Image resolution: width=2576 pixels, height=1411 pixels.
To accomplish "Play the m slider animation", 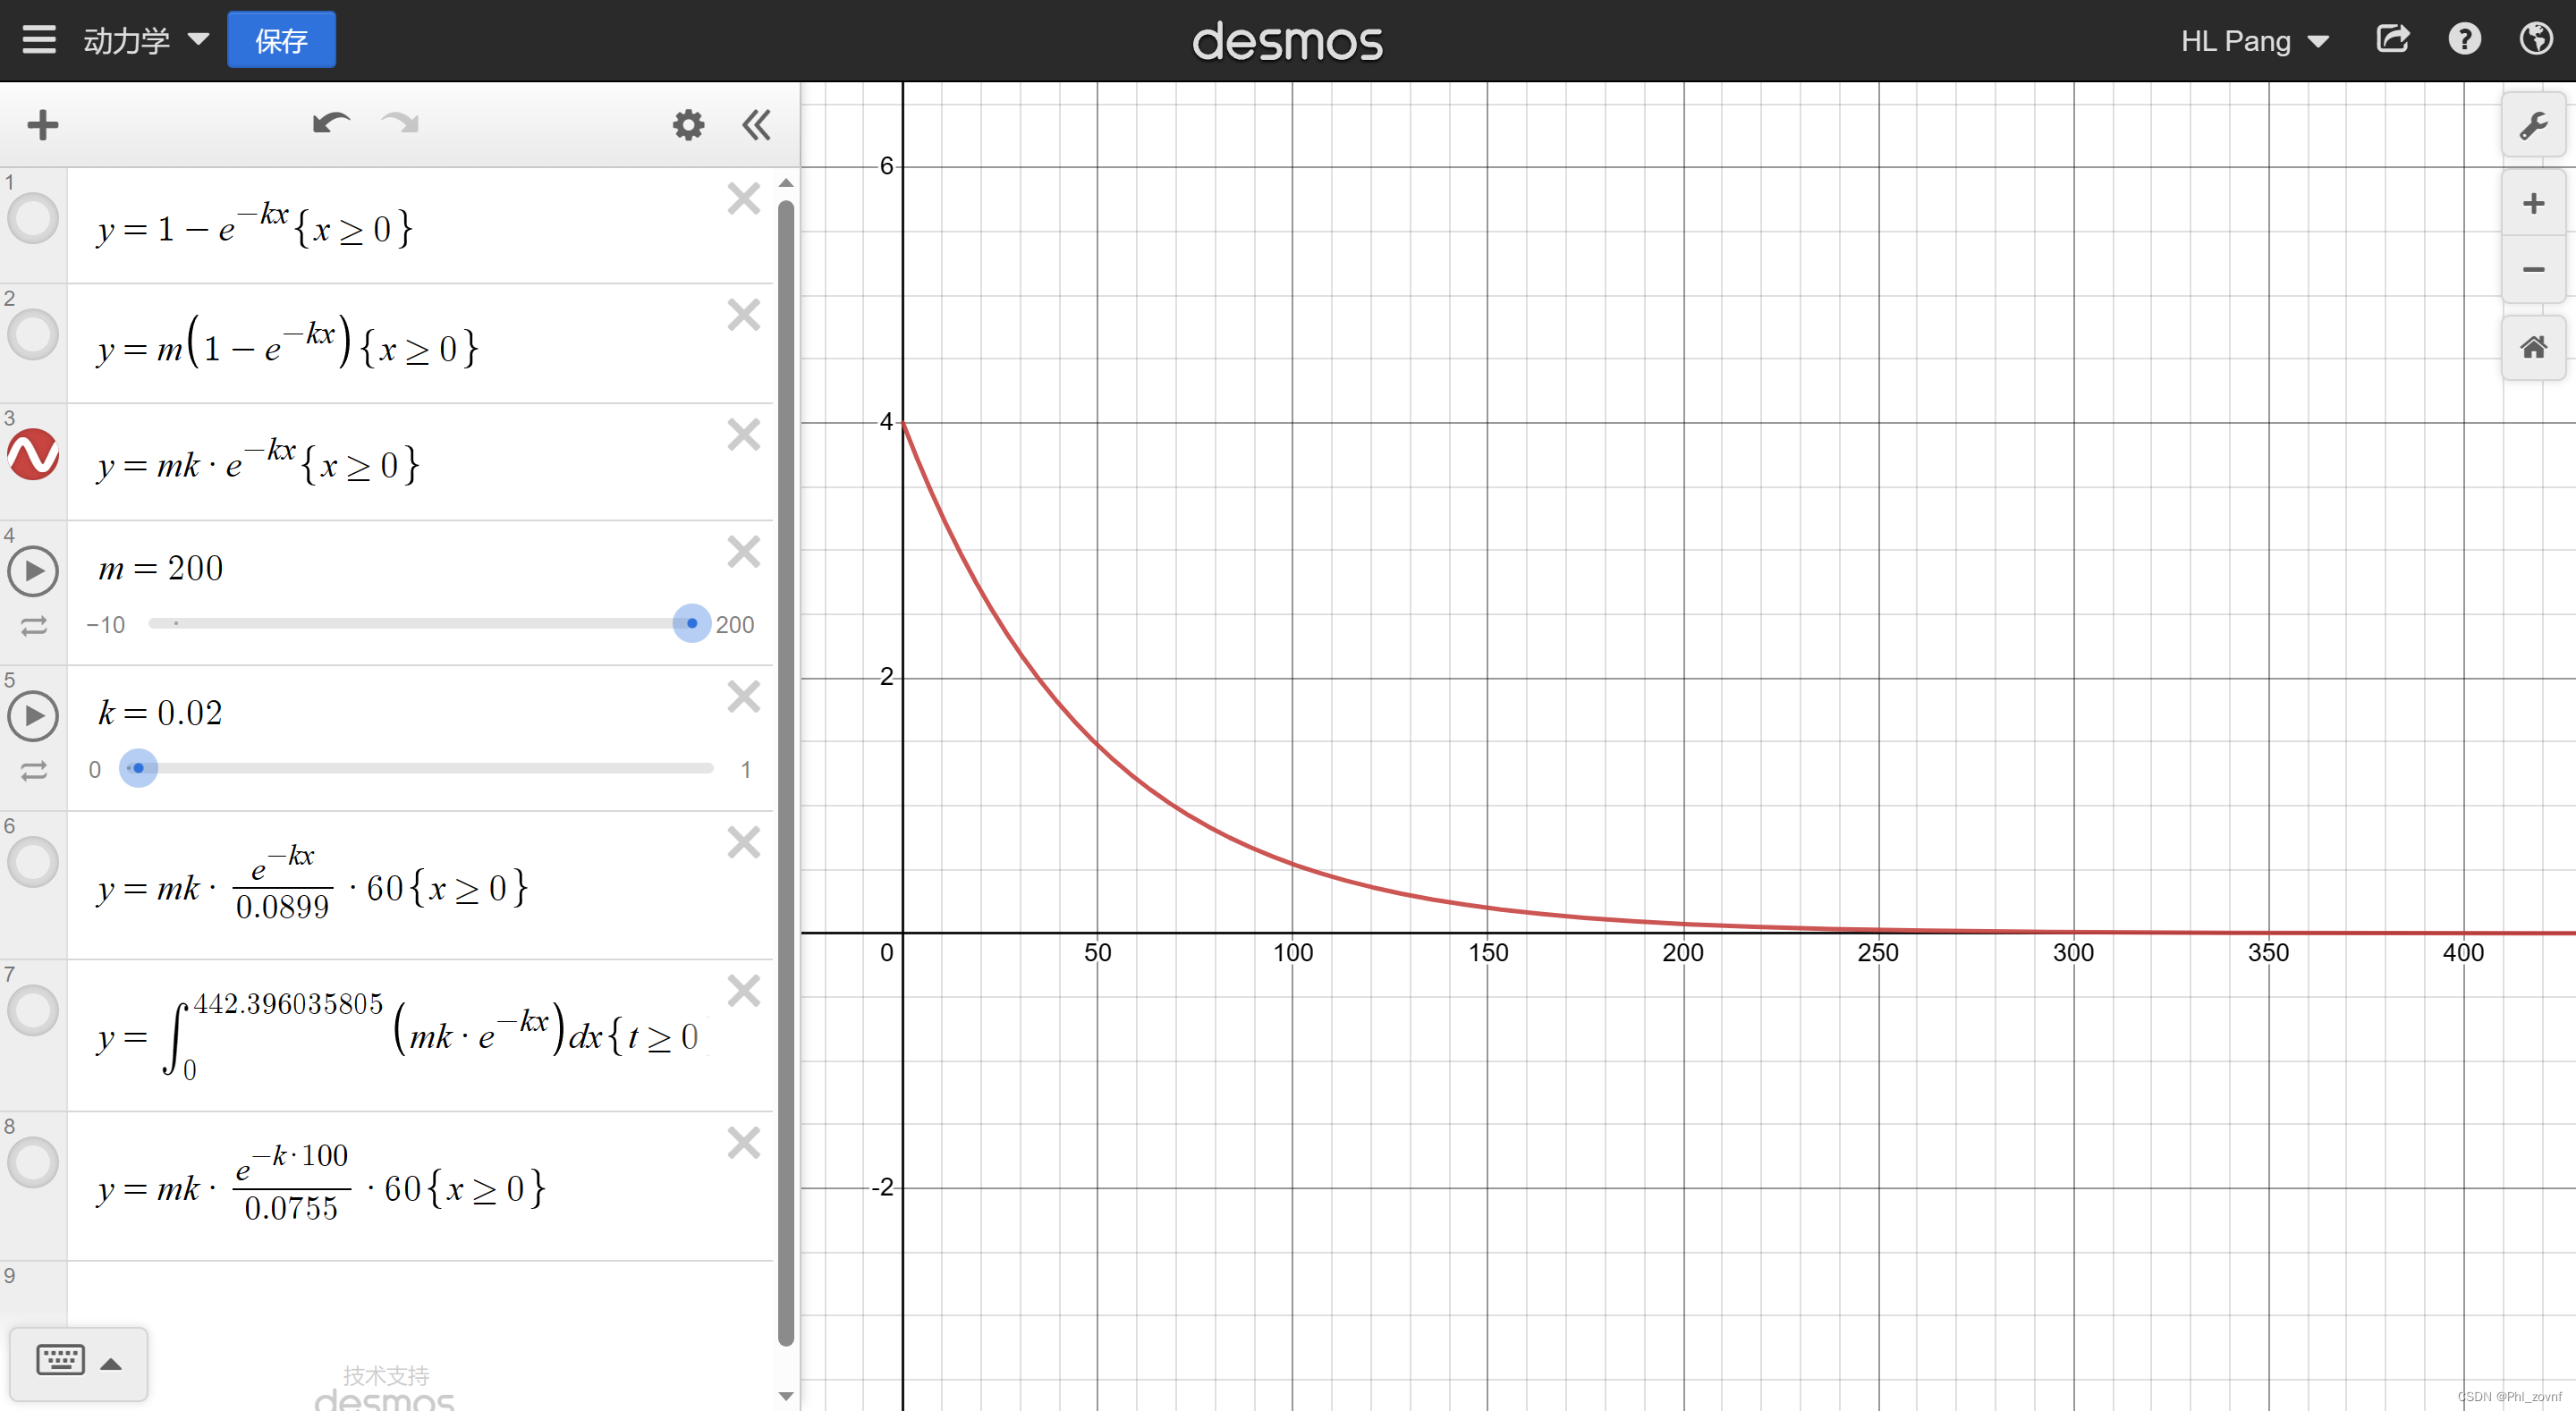I will click(x=33, y=571).
